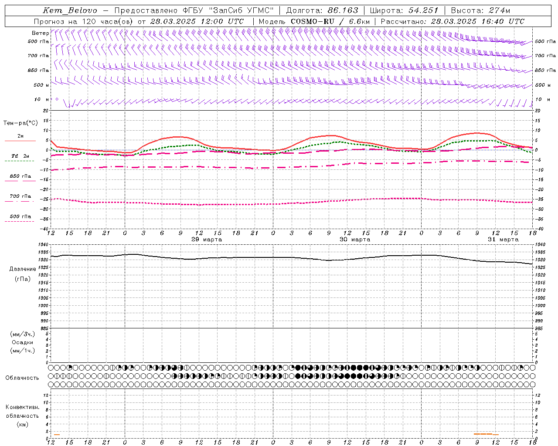
Task: Click the Высота: 274м value
Action: 480,10
